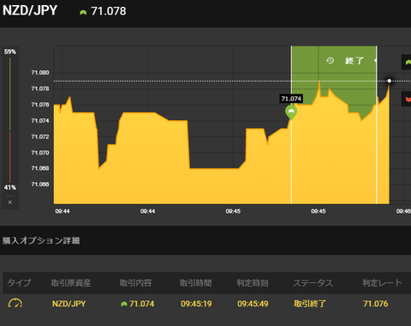Click the current rate 71.078 in header
Viewport: 411px width, 326px height.
coord(109,11)
